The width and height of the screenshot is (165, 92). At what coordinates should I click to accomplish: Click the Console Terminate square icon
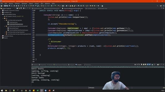click(x=135, y=65)
